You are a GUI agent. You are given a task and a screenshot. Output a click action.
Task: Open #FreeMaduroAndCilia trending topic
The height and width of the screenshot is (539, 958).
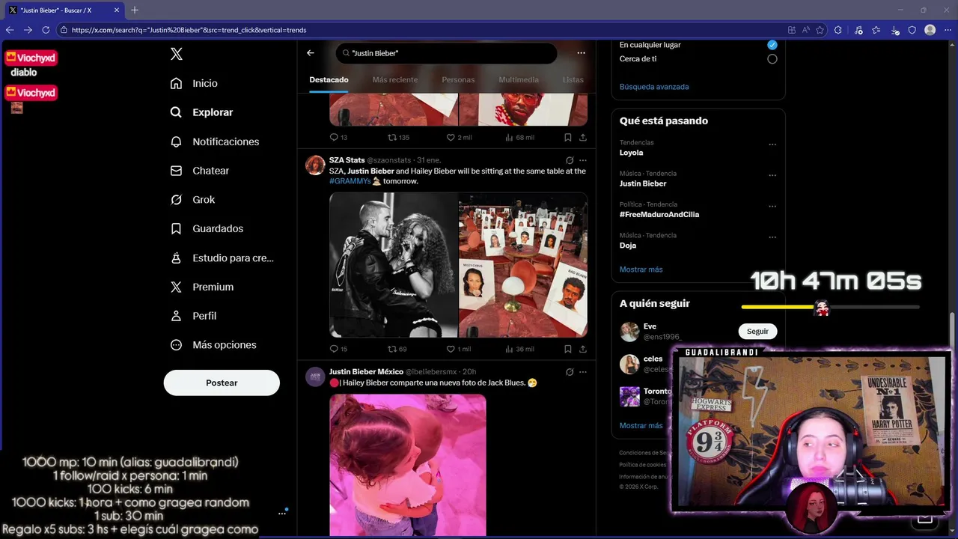(659, 215)
